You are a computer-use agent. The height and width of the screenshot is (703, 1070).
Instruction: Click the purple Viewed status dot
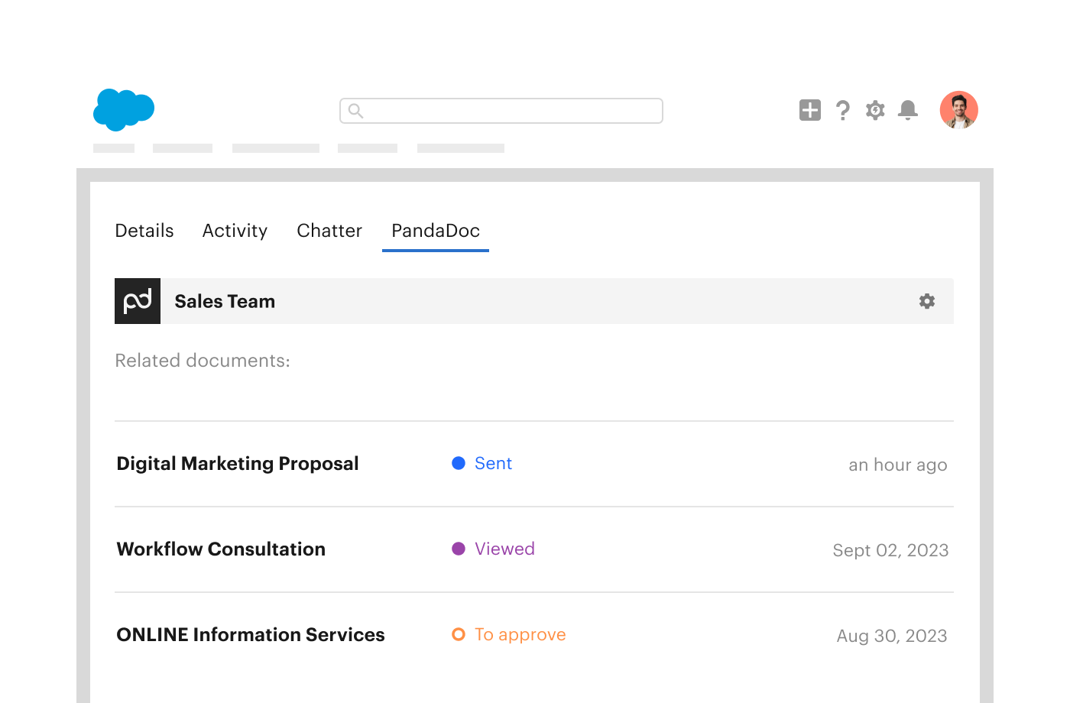pyautogui.click(x=459, y=549)
